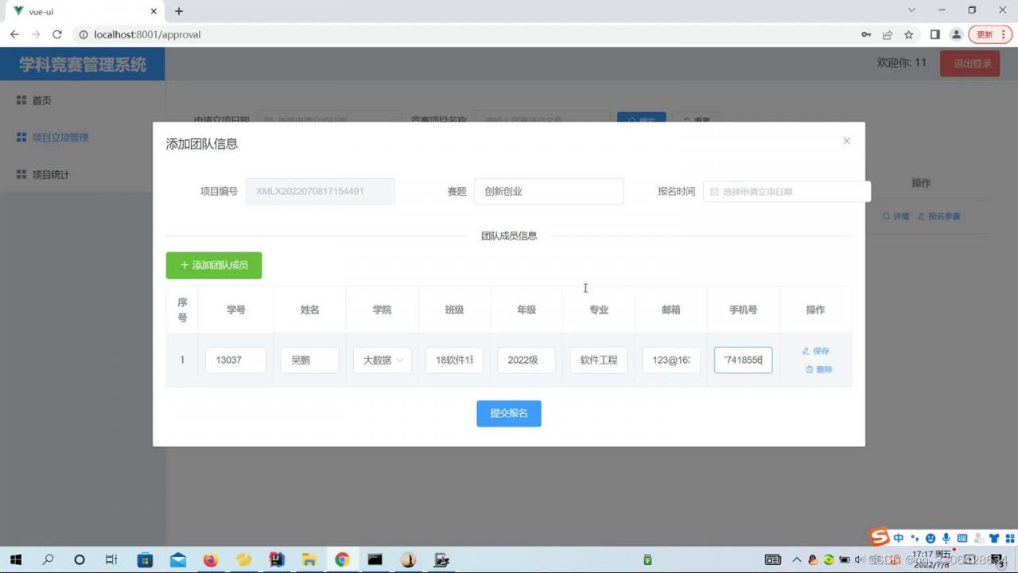
Task: Click the 专业 input showing 软件工程
Action: pyautogui.click(x=599, y=360)
